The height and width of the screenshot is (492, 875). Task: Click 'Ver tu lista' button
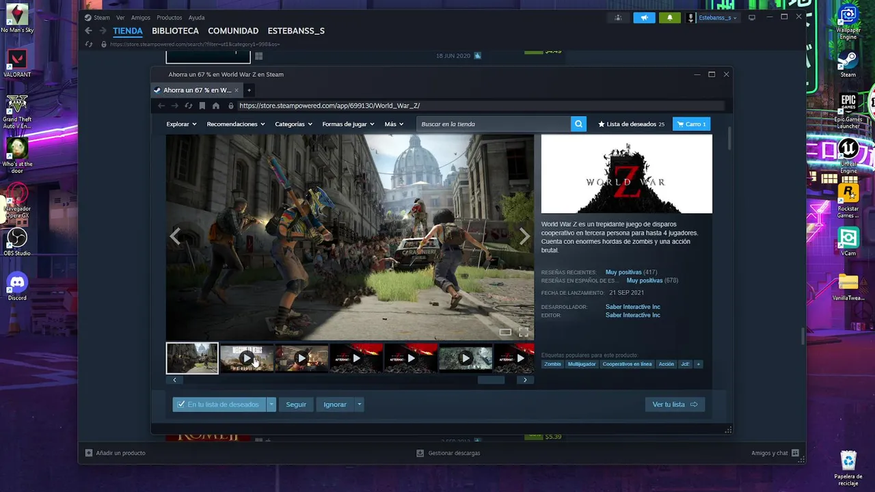[x=675, y=405]
